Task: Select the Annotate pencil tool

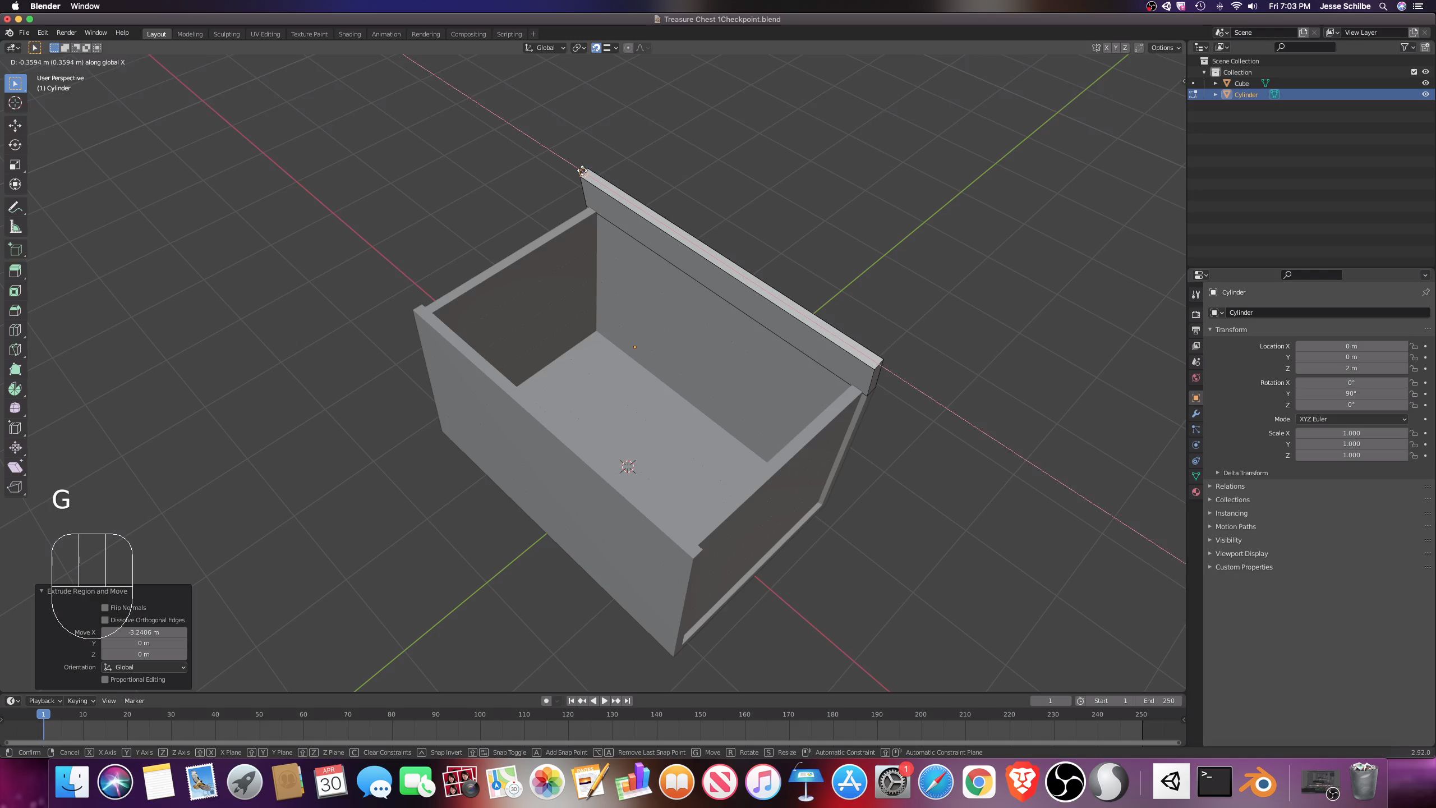Action: click(15, 208)
